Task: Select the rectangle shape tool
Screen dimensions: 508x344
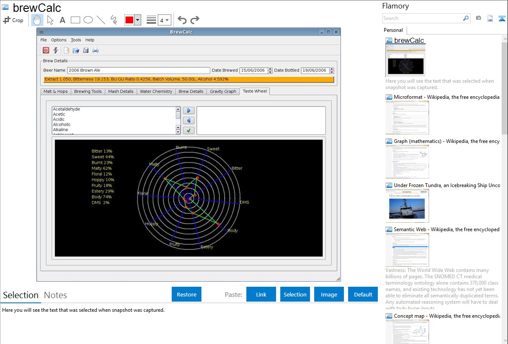Action: (75, 20)
